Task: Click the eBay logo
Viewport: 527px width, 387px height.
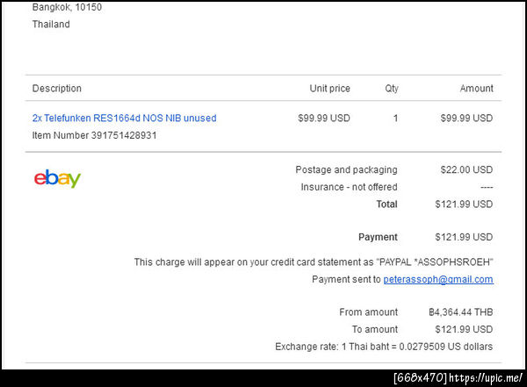Action: [x=57, y=179]
